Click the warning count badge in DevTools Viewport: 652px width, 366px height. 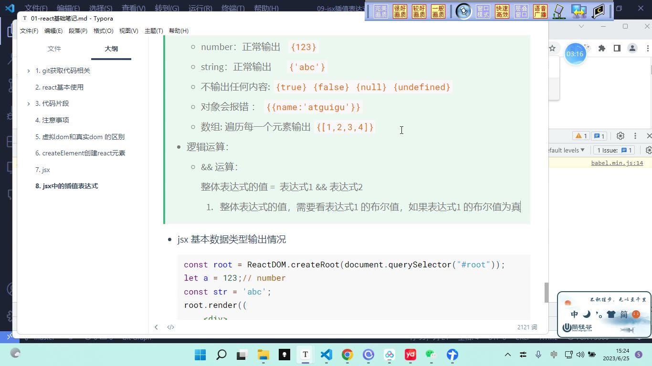pos(581,136)
